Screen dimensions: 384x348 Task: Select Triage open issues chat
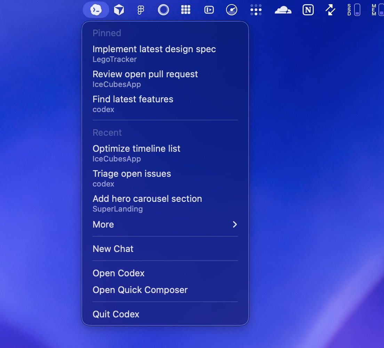pyautogui.click(x=165, y=178)
